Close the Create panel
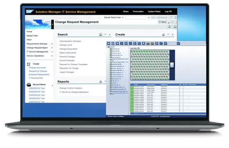229x148 pixels. point(173,35)
